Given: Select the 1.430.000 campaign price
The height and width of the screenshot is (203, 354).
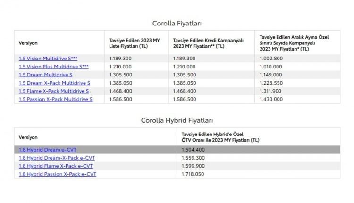Looking at the screenshot, I should pos(271,99).
